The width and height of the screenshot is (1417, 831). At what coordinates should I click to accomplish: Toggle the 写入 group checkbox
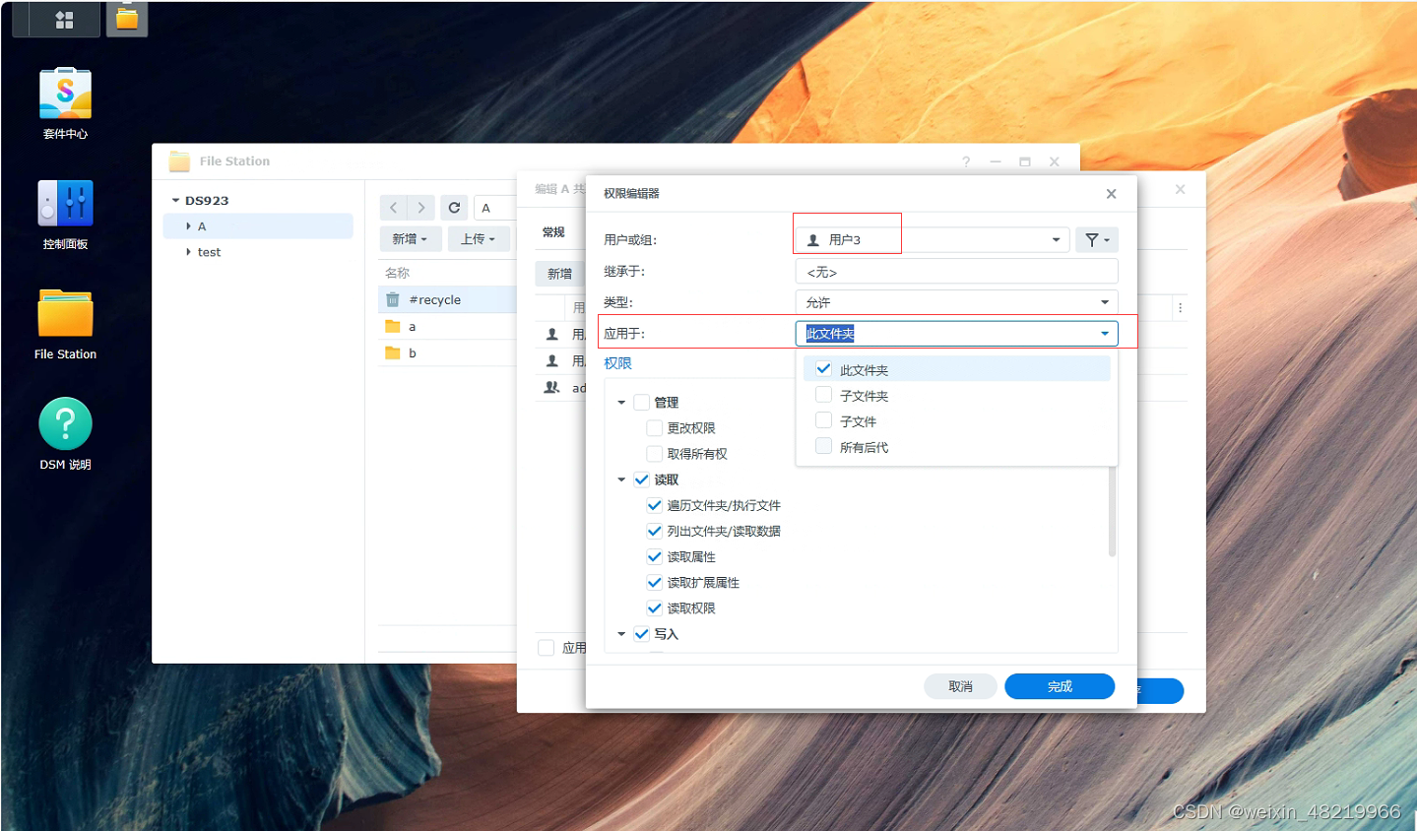642,634
